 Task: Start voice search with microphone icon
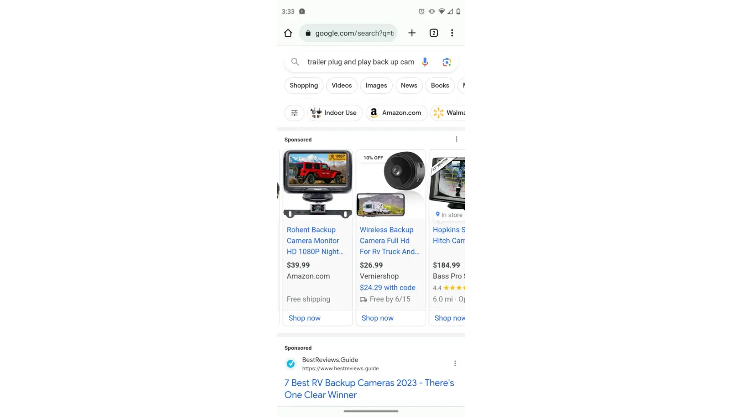pyautogui.click(x=425, y=62)
